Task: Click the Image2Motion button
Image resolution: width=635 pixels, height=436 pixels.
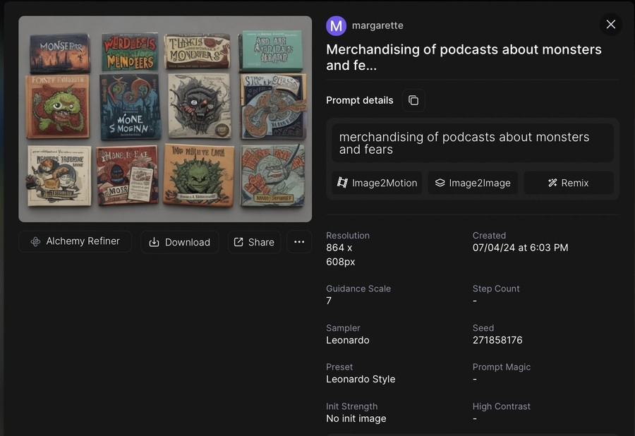Action: point(377,183)
